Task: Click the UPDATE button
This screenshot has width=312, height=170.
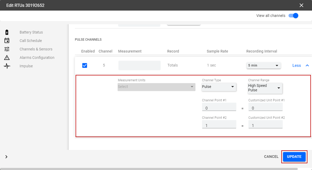Action: point(294,157)
